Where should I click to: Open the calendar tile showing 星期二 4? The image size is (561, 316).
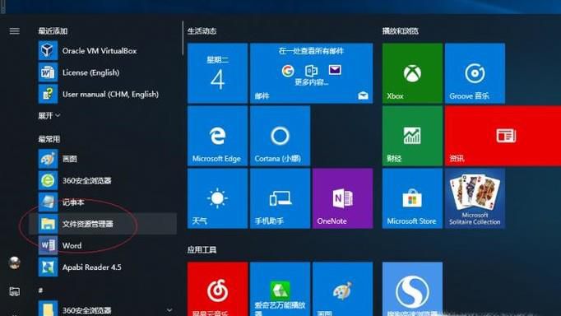[217, 73]
